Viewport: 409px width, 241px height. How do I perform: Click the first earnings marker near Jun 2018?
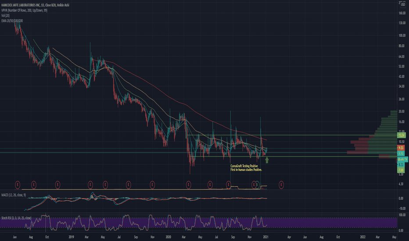(18, 185)
